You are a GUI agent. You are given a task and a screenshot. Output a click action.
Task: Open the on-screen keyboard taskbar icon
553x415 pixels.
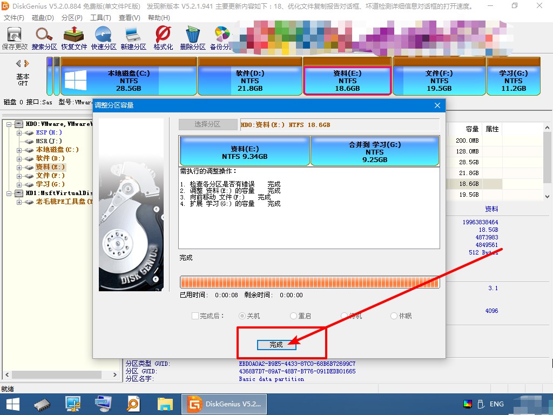(x=103, y=404)
